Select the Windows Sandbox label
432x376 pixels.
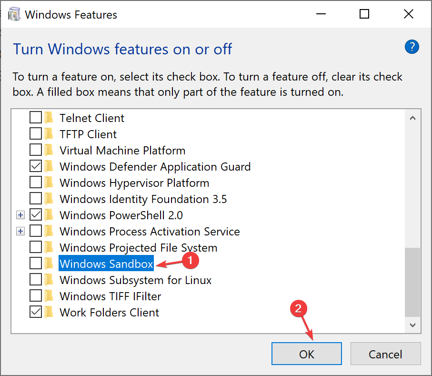106,264
